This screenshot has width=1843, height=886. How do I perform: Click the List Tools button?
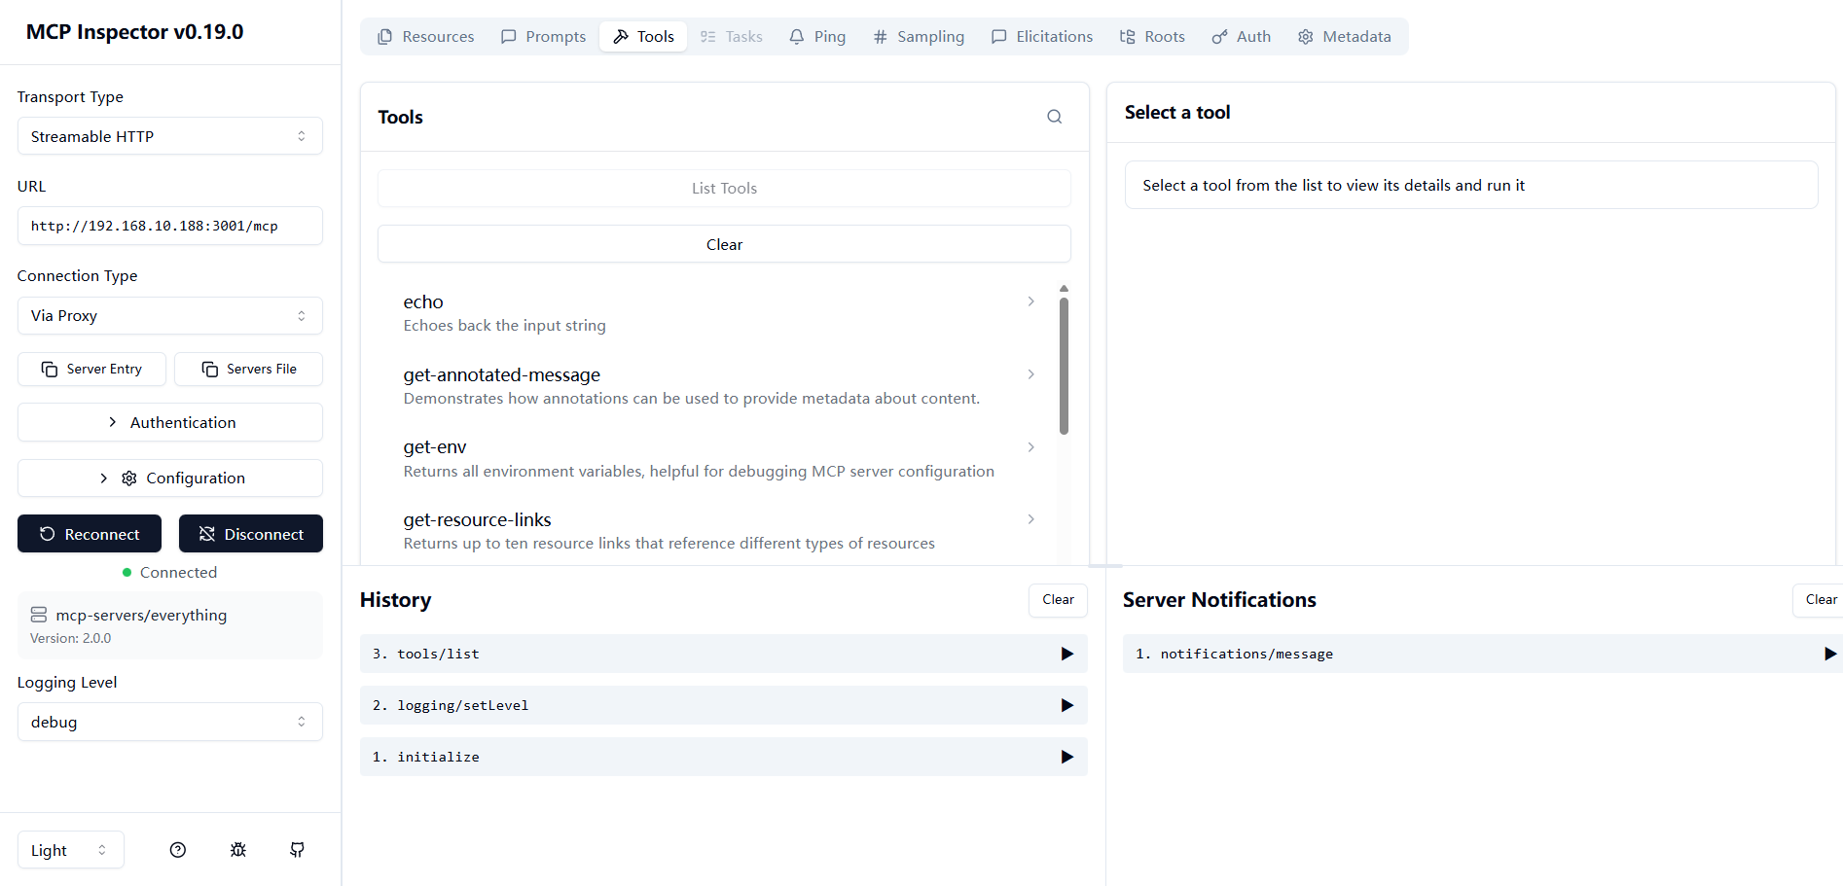724,189
